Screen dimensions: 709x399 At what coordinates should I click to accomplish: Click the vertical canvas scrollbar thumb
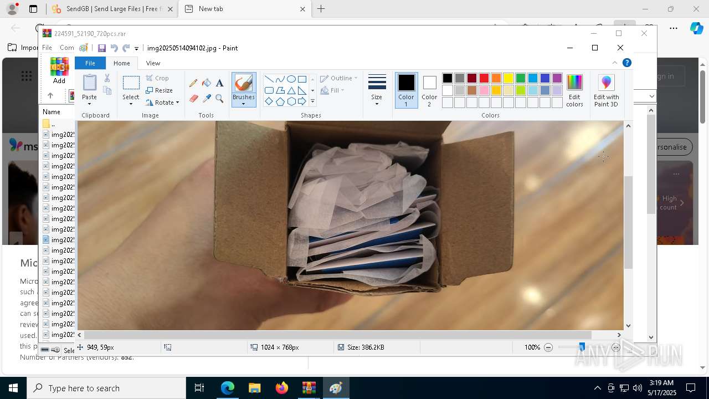[629, 222]
